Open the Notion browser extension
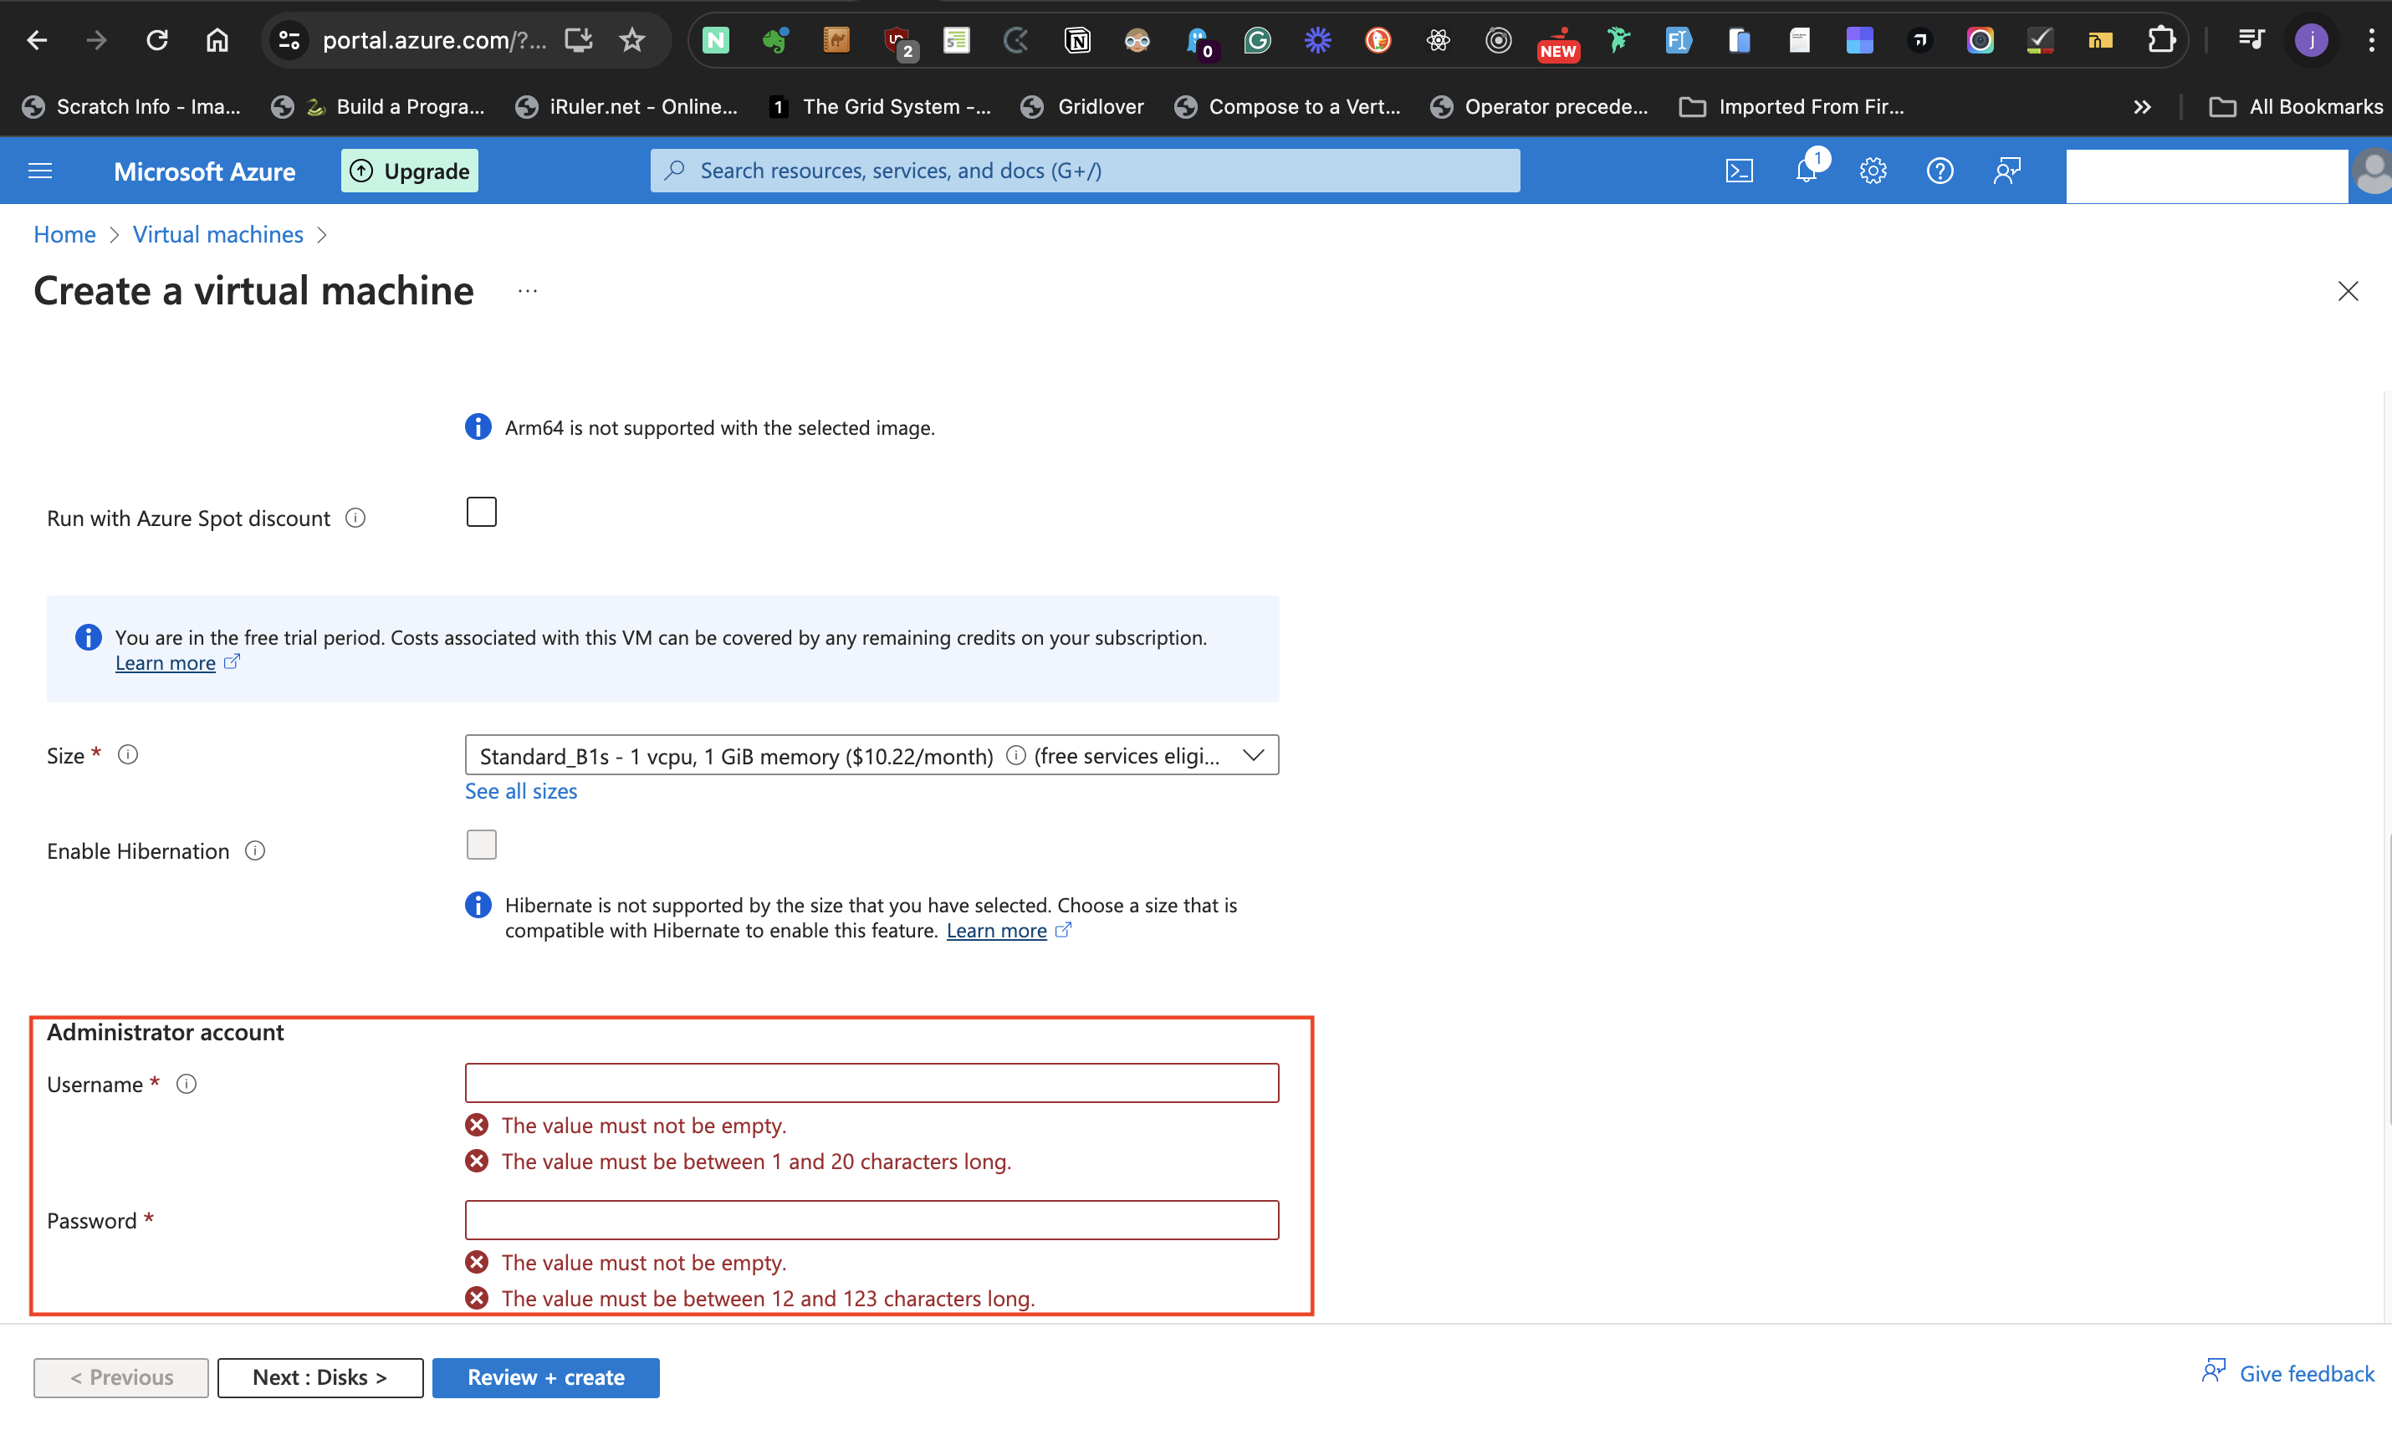 [1077, 39]
